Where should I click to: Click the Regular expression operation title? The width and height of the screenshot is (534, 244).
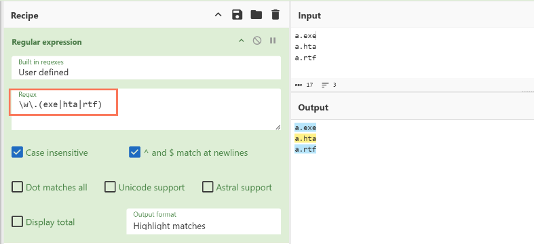point(47,42)
